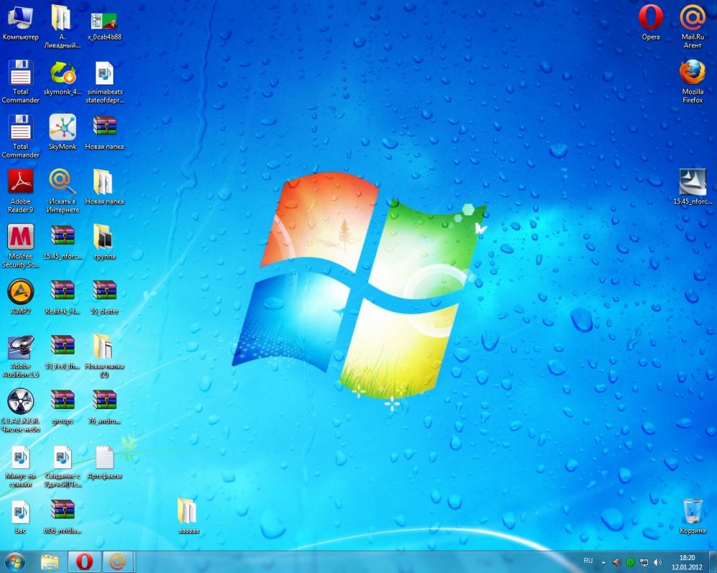
Task: Select the 6.06_nvidia archive icon
Action: (x=62, y=516)
